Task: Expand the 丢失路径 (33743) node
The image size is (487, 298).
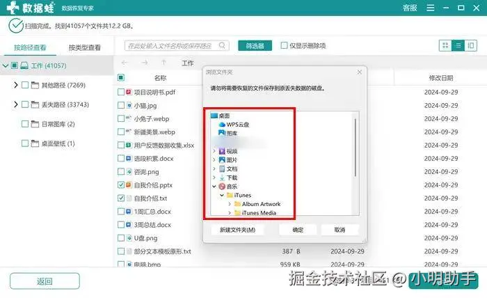Action: pyautogui.click(x=15, y=104)
